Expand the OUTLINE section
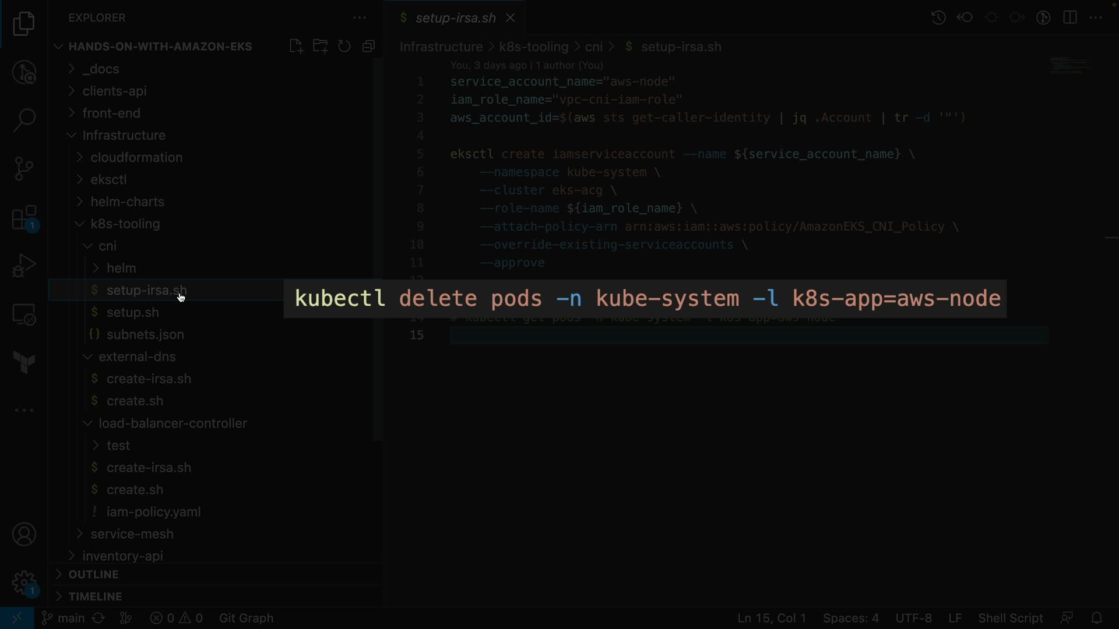Image resolution: width=1119 pixels, height=629 pixels. point(93,574)
